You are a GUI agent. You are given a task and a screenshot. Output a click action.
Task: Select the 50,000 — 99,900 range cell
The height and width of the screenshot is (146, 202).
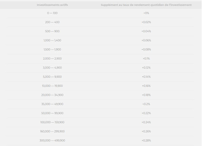tap(52, 113)
